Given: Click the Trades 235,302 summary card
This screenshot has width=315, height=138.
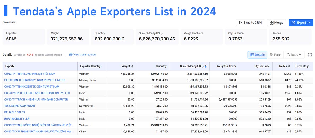Looking at the screenshot, I should [x=290, y=37].
